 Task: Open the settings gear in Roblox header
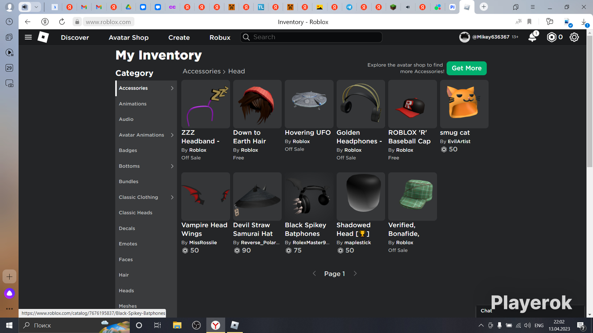(574, 37)
